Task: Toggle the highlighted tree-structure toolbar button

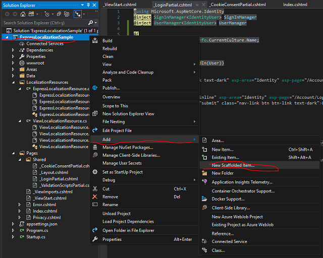Action: pos(79,14)
